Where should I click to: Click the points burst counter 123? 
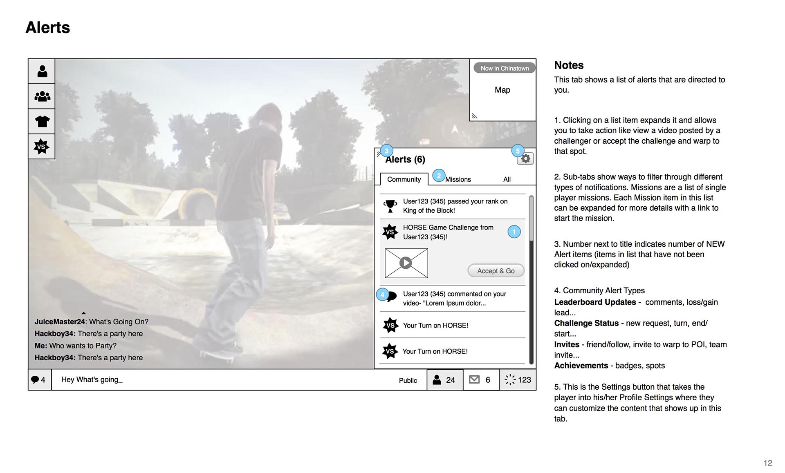pyautogui.click(x=518, y=380)
